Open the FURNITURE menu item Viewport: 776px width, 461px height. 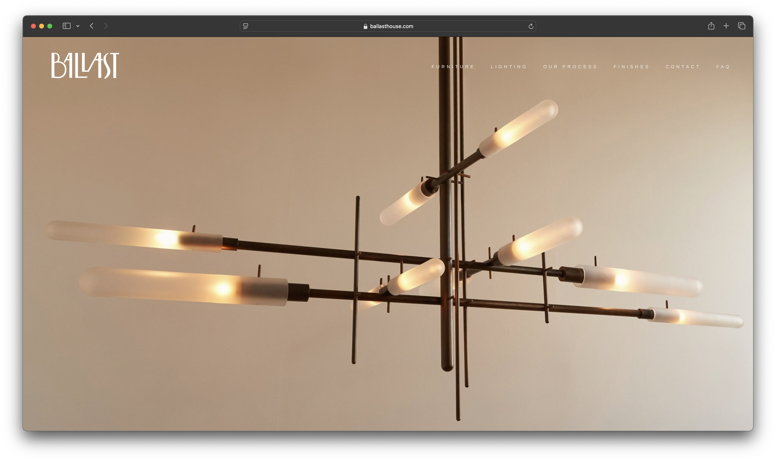point(453,67)
